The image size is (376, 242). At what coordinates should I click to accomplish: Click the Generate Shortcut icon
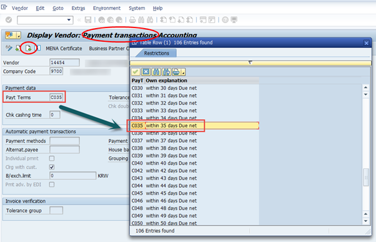coord(212,20)
